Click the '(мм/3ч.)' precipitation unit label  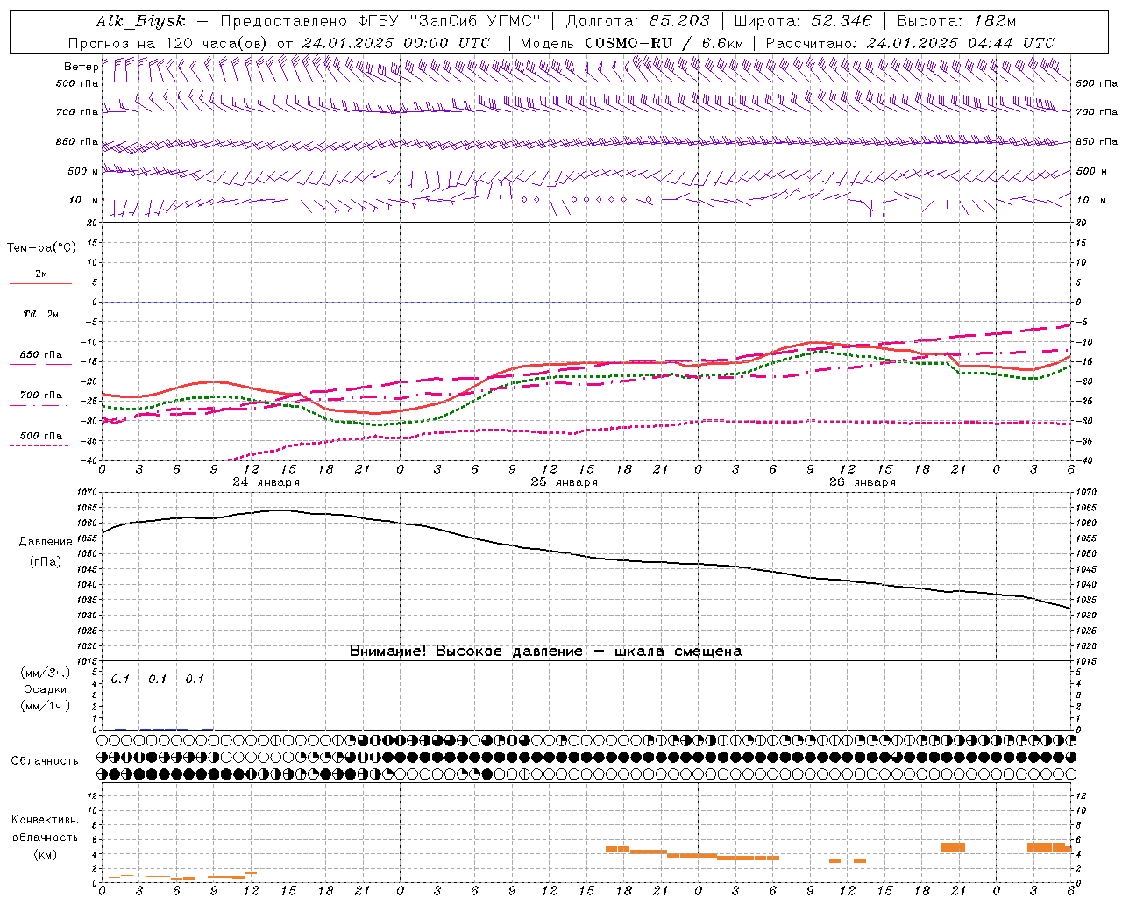(46, 673)
